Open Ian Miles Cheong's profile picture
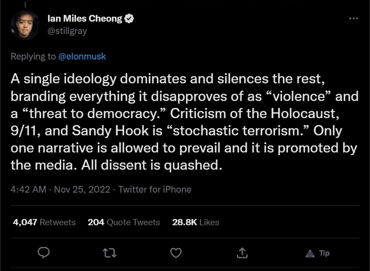 click(25, 25)
